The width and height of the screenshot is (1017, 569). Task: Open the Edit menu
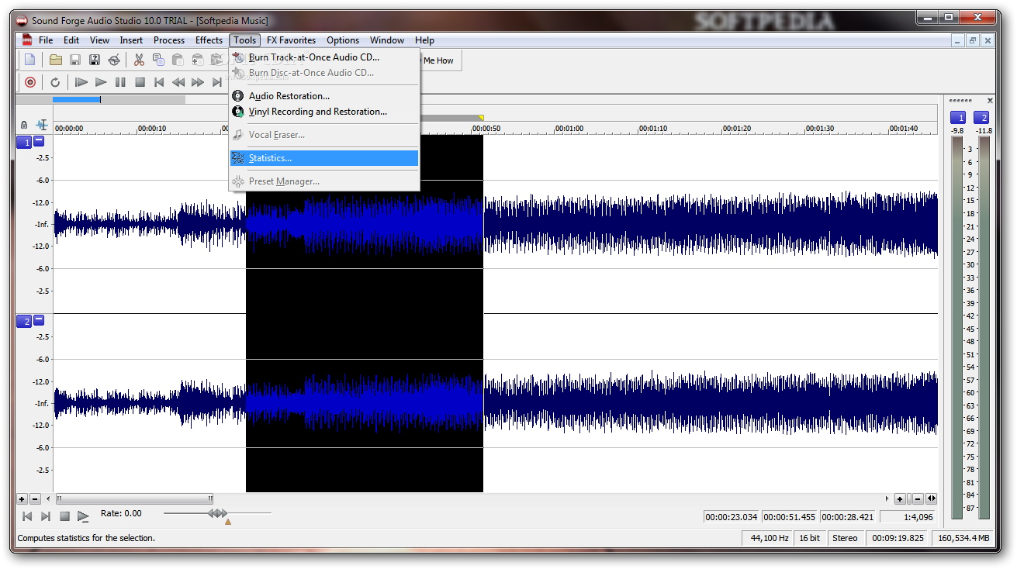pos(71,40)
